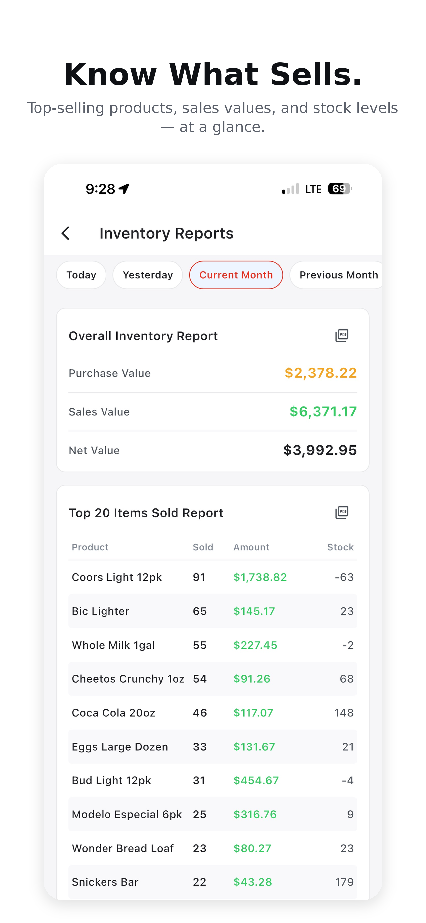This screenshot has width=426, height=923.
Task: Tap the $1,738.82 amount
Action: point(260,577)
